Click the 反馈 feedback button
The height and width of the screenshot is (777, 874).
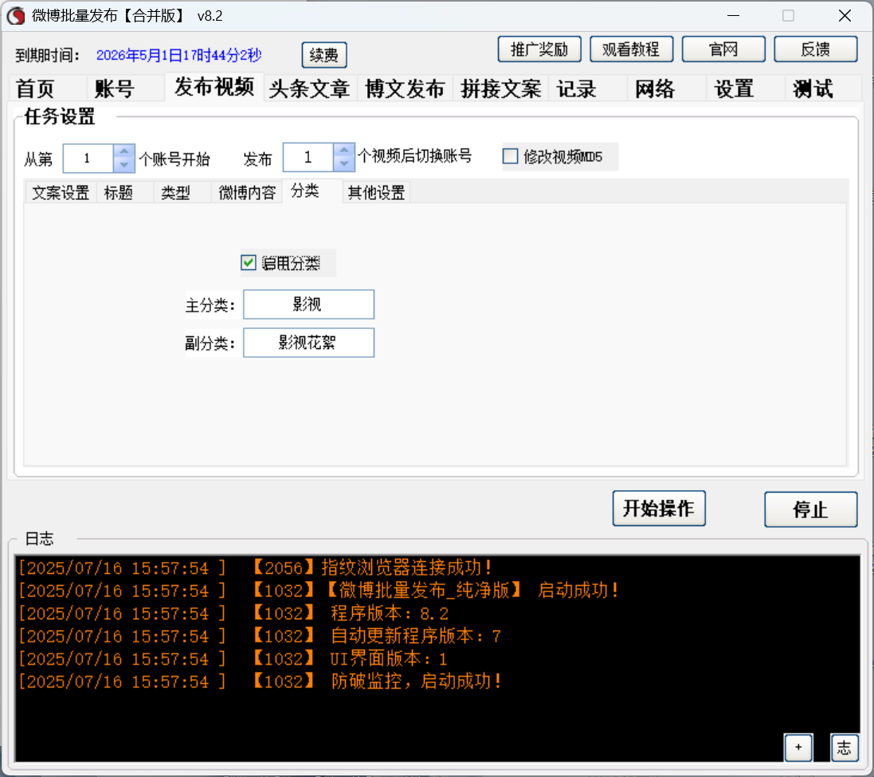tap(816, 49)
